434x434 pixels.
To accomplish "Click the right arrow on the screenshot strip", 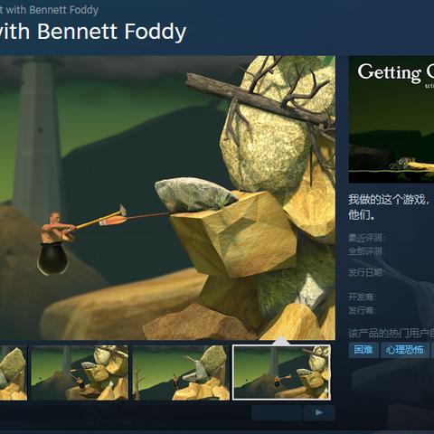I will pyautogui.click(x=319, y=412).
